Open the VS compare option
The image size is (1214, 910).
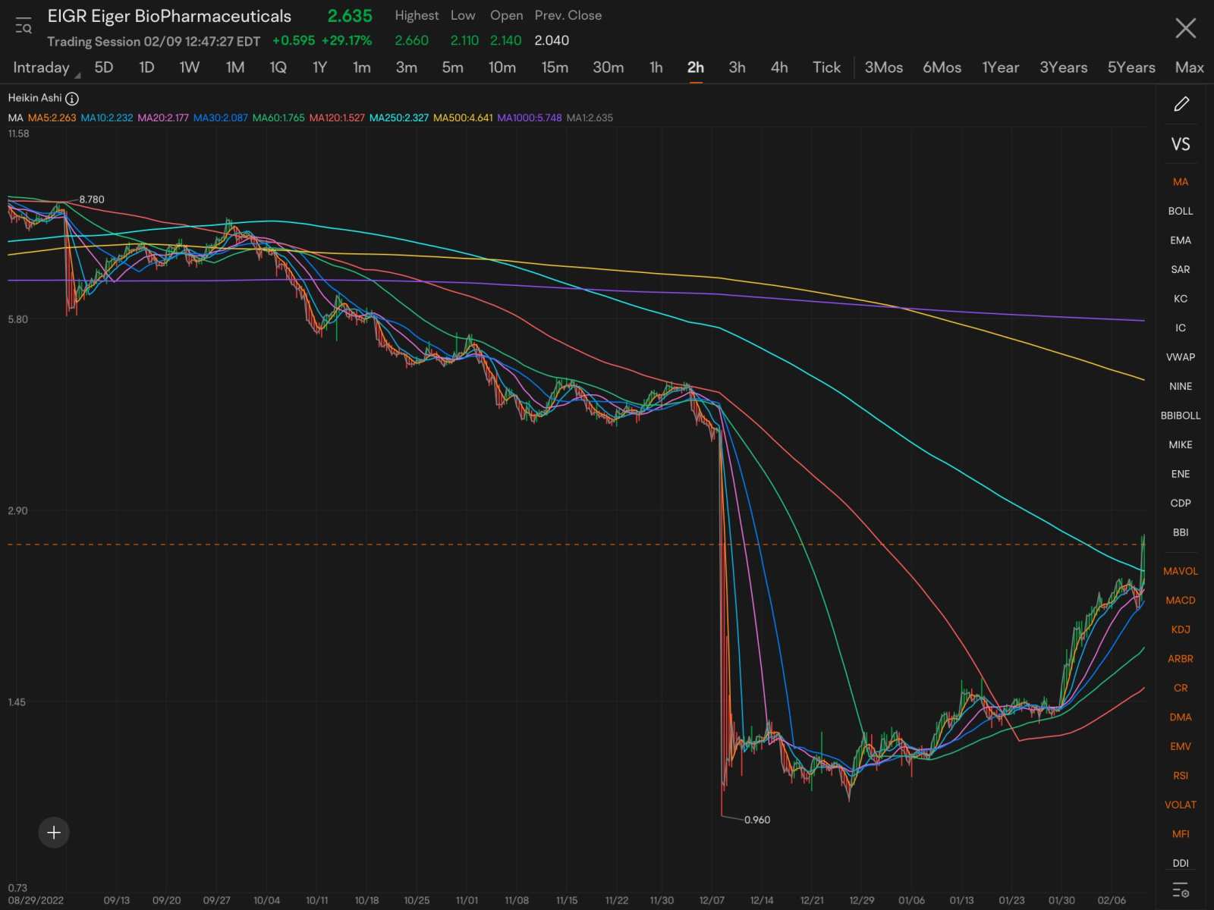pyautogui.click(x=1181, y=144)
